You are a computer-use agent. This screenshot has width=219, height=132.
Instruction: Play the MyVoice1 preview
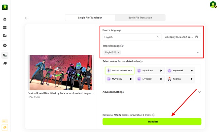(x=161, y=79)
